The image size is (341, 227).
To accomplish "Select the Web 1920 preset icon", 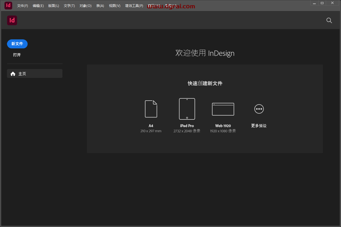I will click(x=223, y=109).
